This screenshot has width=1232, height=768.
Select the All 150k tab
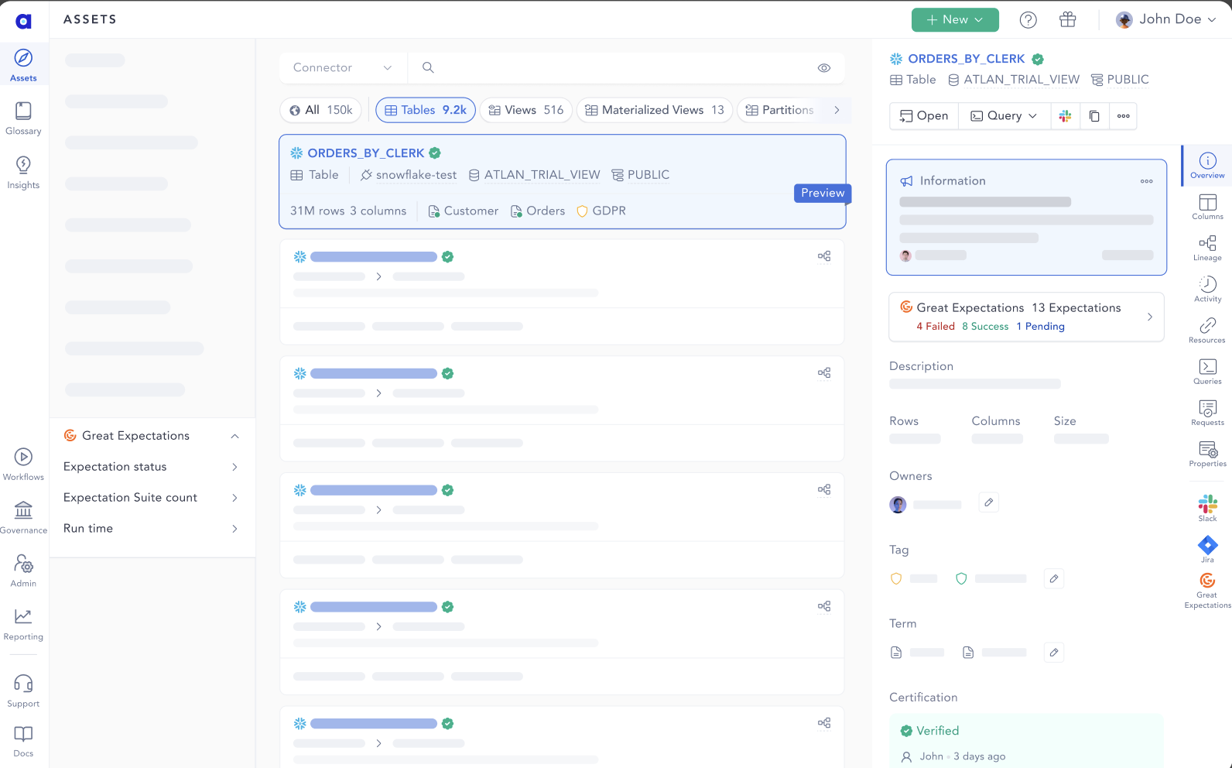[x=320, y=110]
